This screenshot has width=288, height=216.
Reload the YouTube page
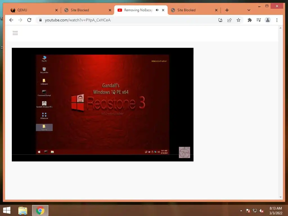29,20
